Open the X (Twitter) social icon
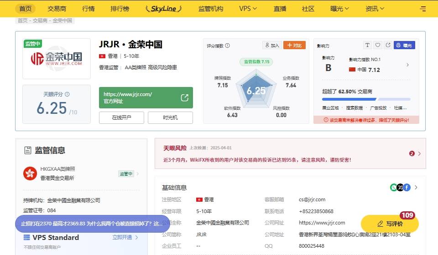The image size is (438, 255). 400,188
